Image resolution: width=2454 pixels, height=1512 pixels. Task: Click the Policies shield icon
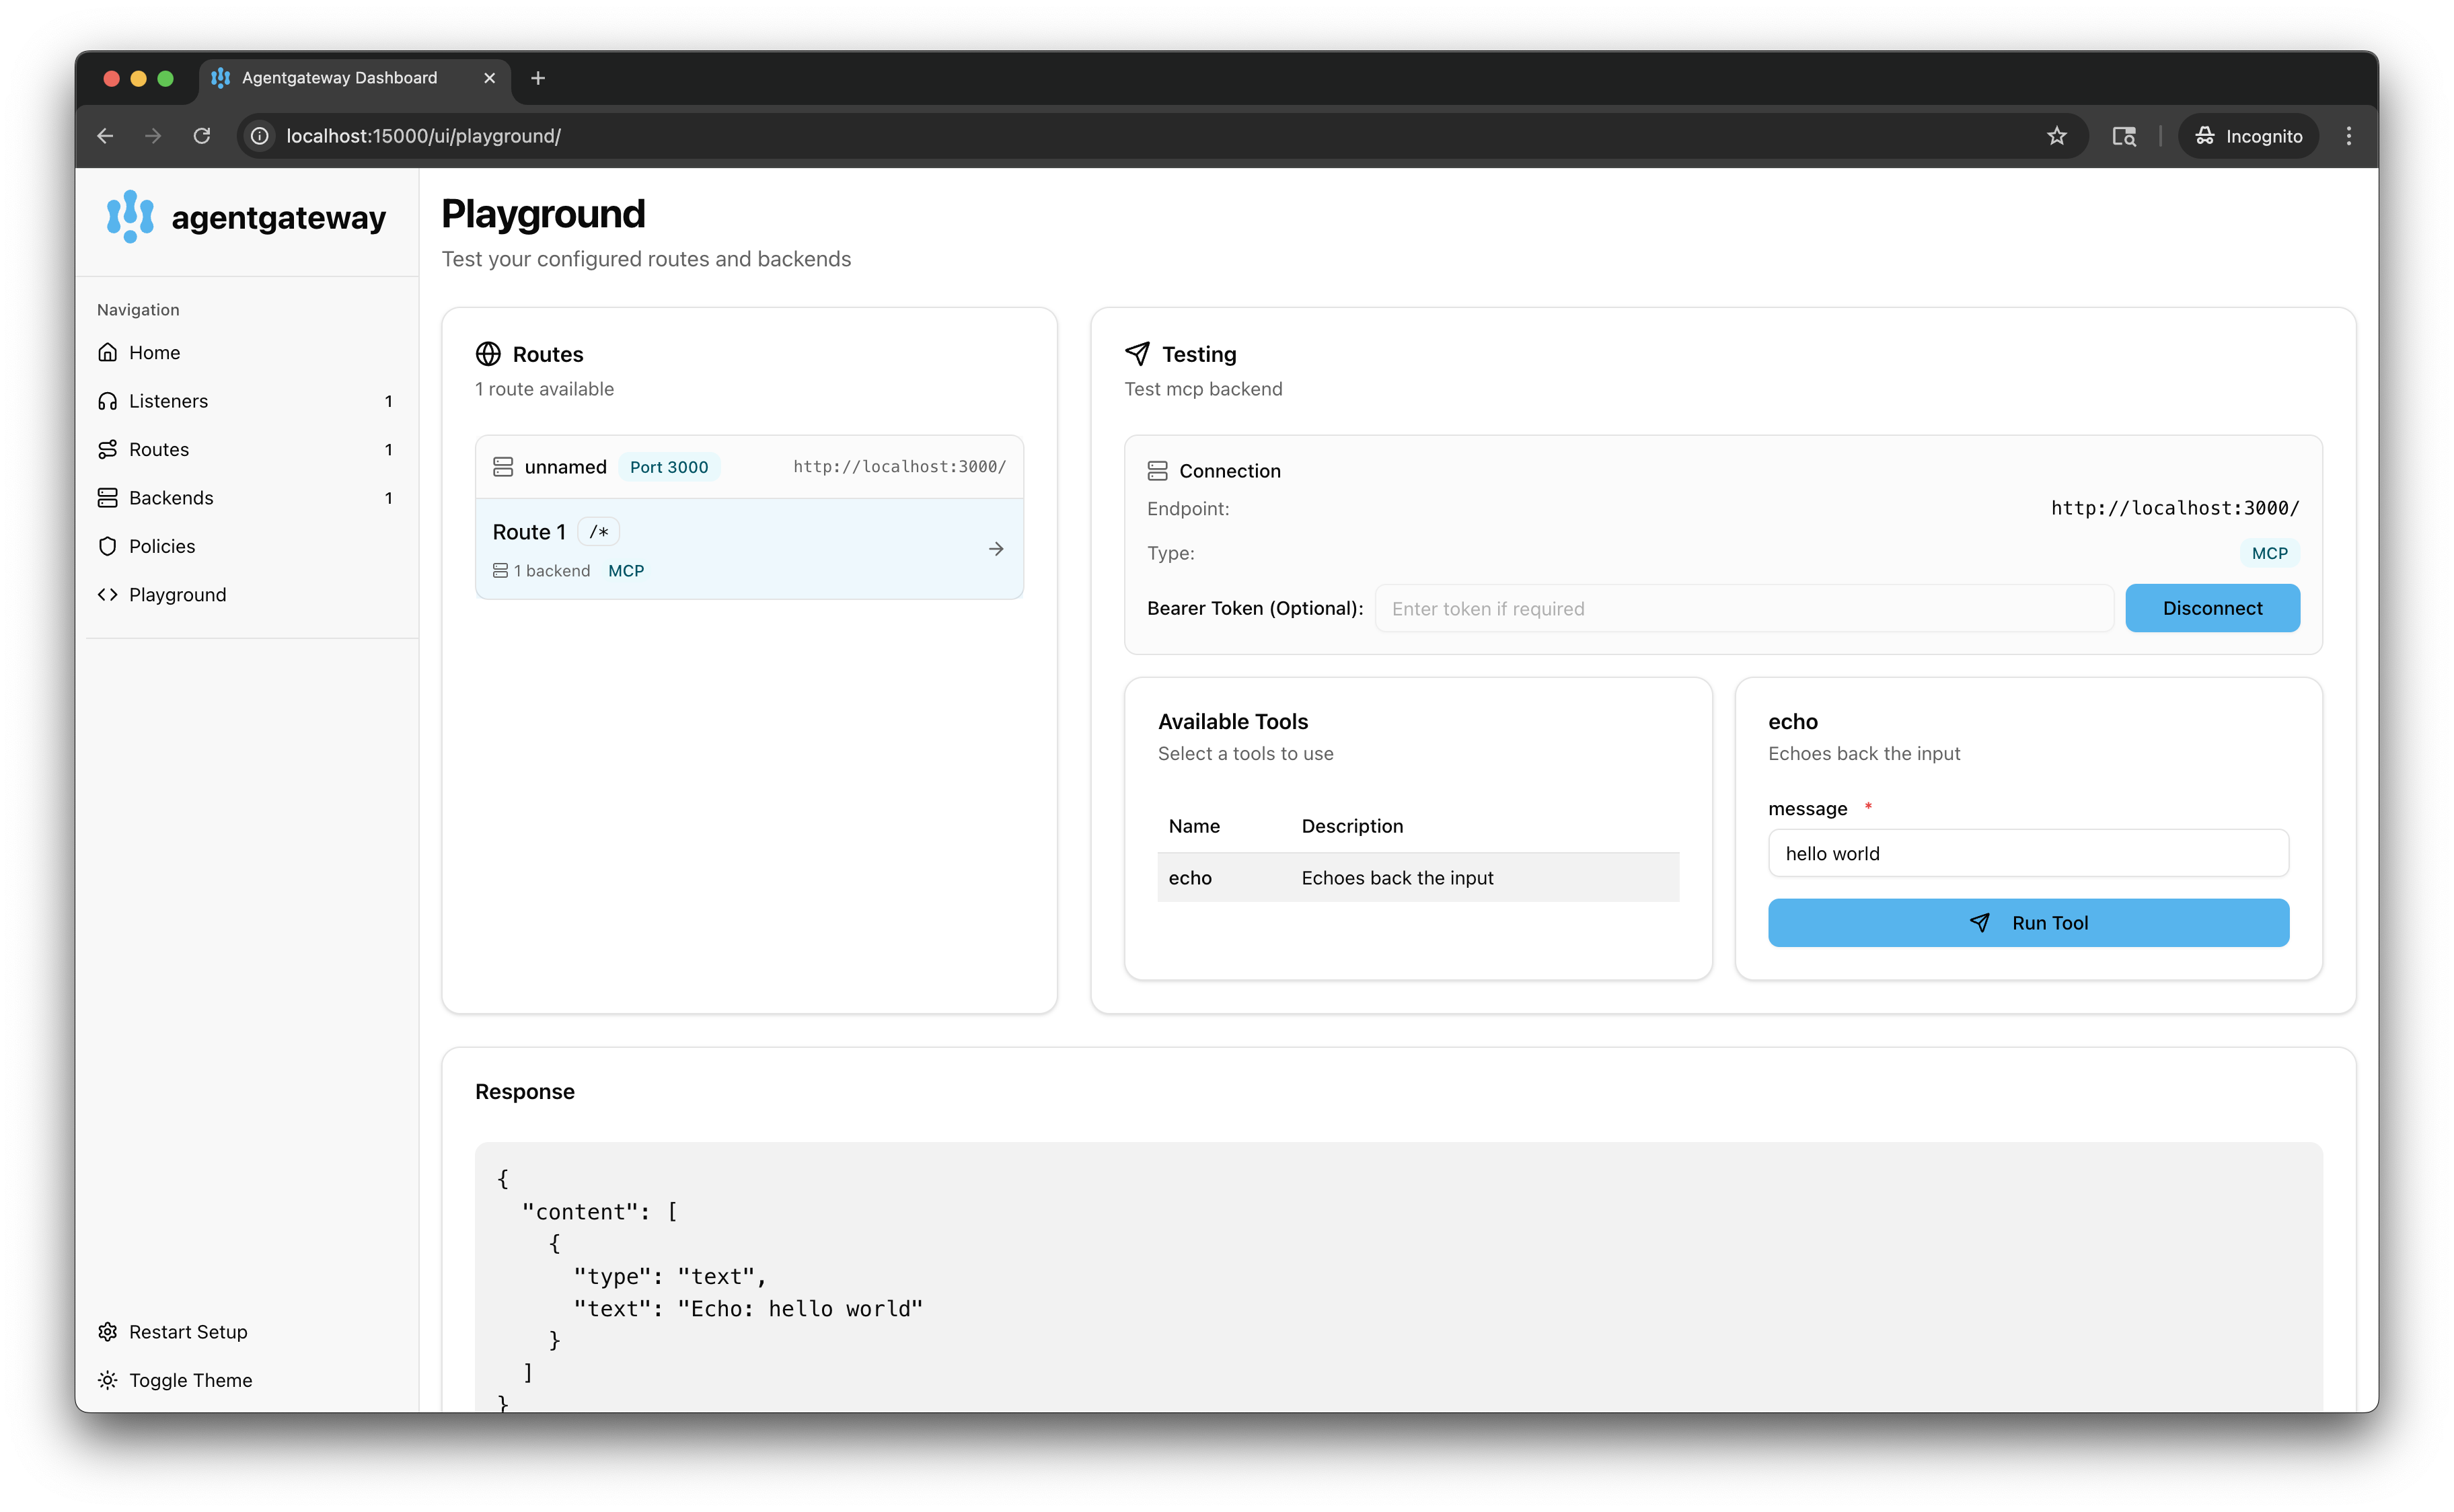(108, 546)
